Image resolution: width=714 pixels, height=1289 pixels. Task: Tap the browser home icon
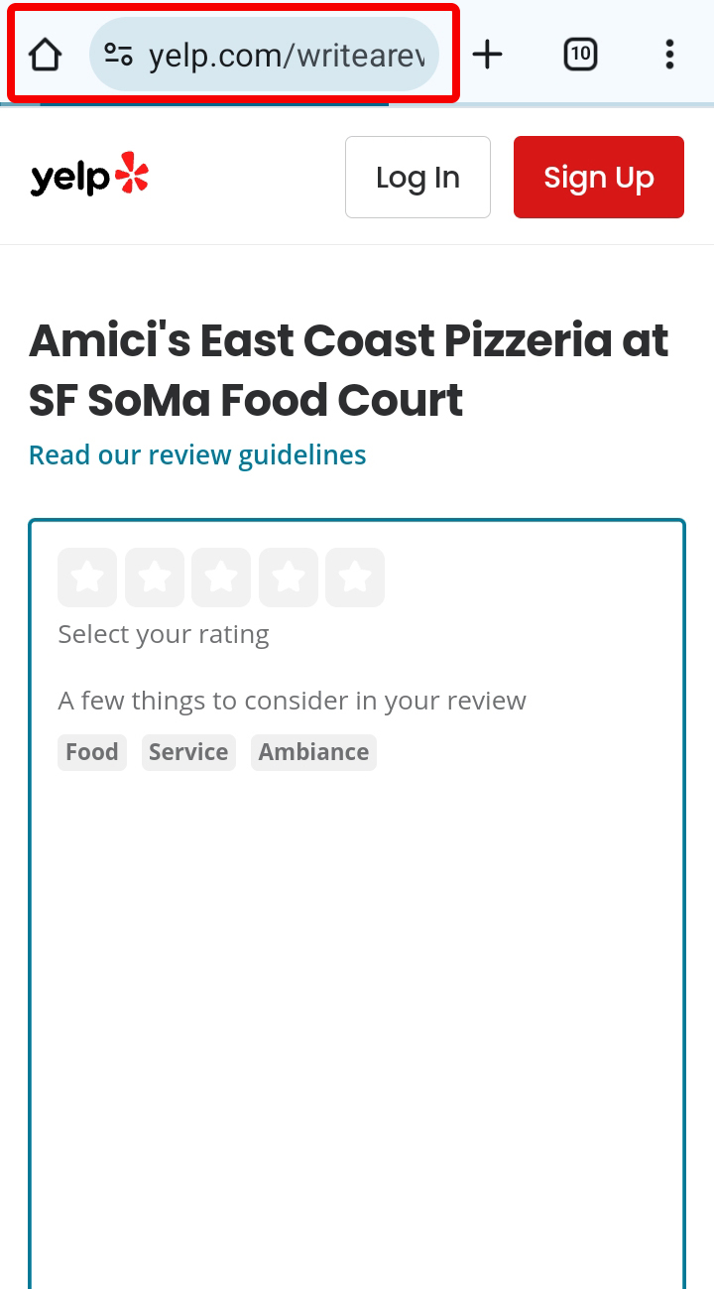46,55
